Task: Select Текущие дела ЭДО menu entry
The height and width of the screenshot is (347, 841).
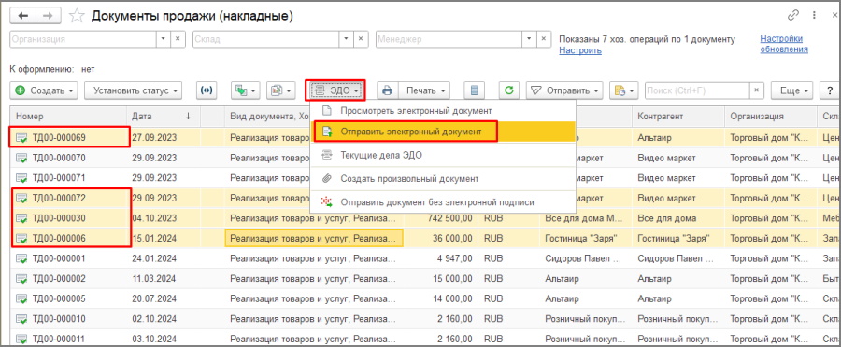Action: tap(381, 155)
